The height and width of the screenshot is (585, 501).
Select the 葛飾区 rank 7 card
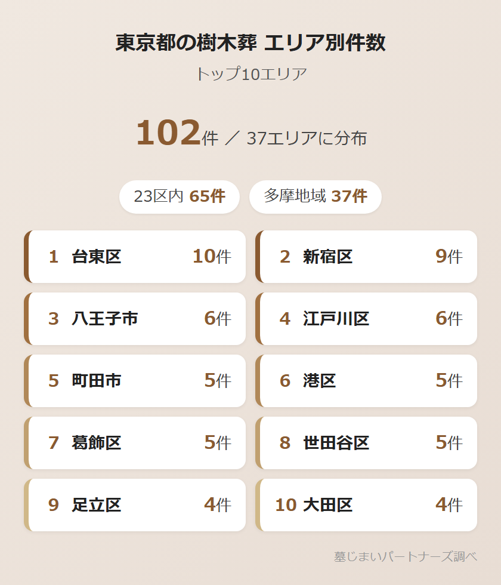click(135, 443)
